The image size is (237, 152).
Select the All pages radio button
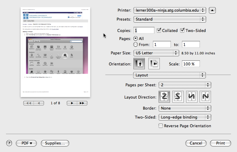click(136, 39)
